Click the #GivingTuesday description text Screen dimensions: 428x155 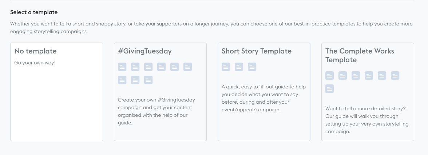tap(157, 111)
